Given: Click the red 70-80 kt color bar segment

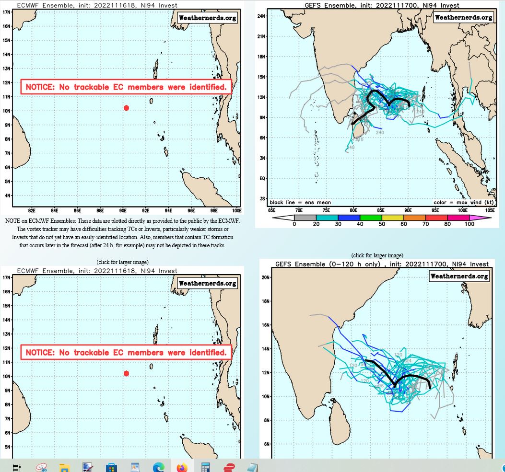Looking at the screenshot, I should click(436, 217).
